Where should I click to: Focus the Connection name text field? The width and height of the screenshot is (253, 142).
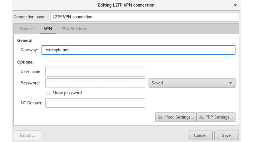144,17
